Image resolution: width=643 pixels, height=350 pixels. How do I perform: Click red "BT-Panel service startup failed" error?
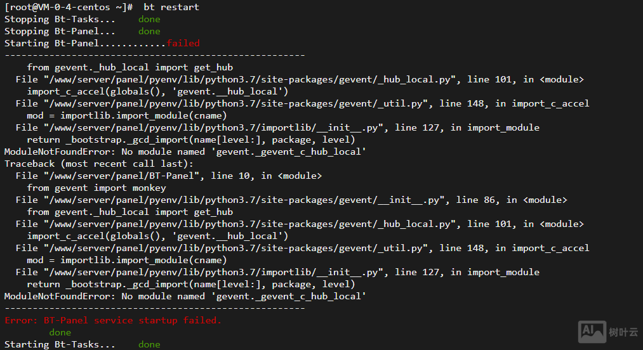pos(113,320)
